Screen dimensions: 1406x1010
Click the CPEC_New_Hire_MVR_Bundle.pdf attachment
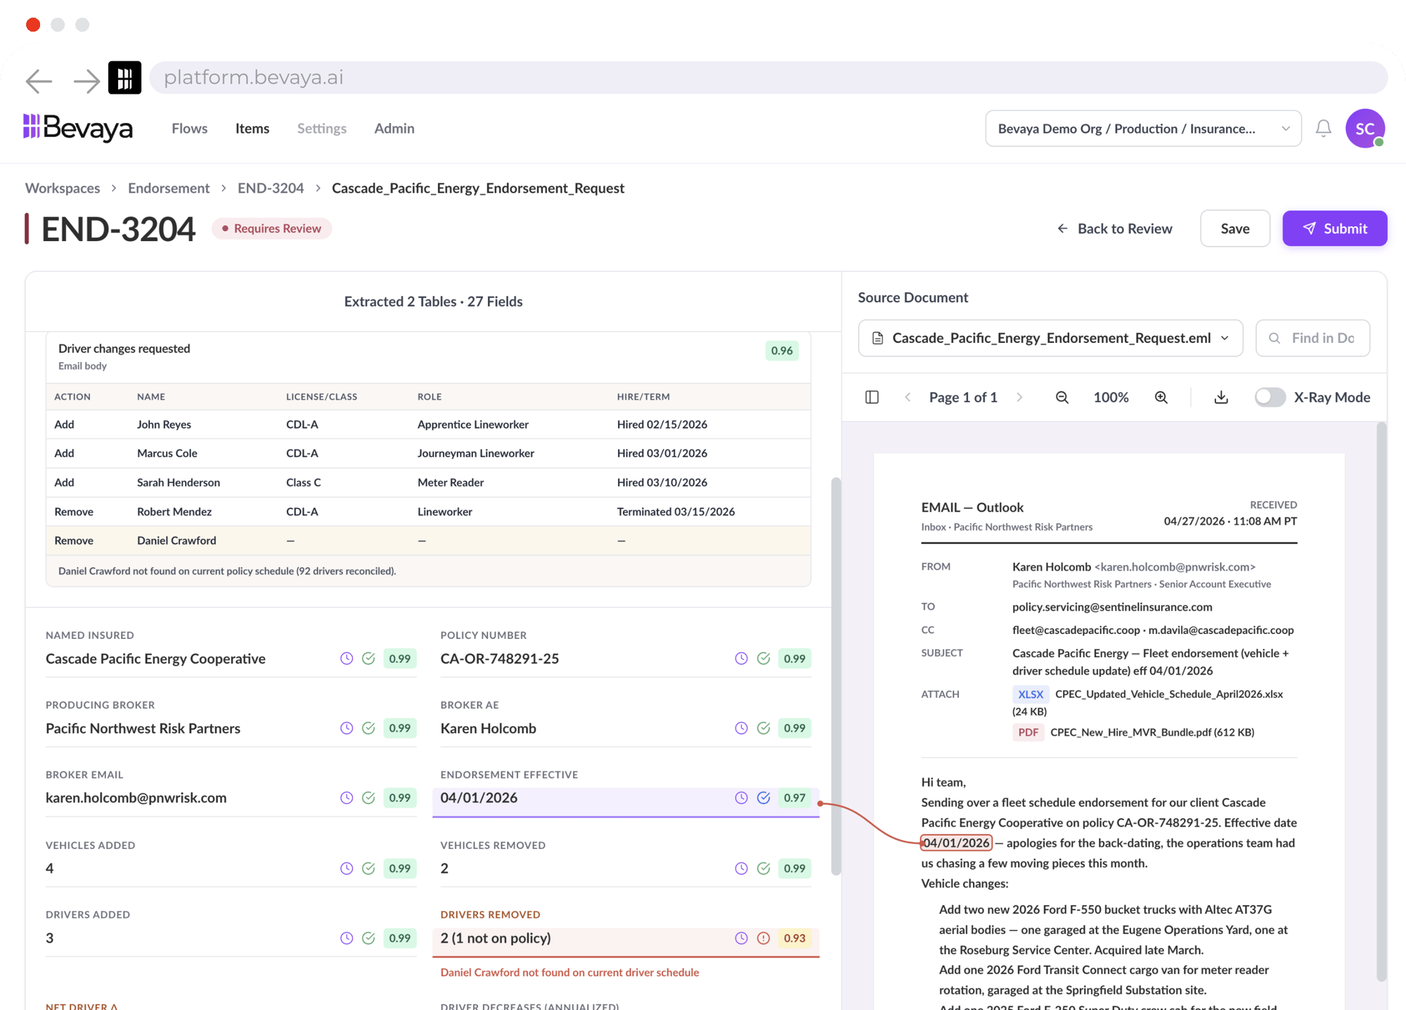(1133, 732)
